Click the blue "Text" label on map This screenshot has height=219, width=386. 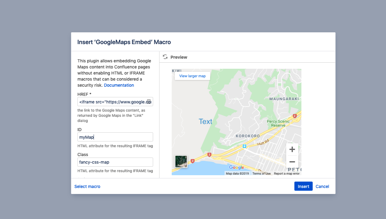click(205, 122)
